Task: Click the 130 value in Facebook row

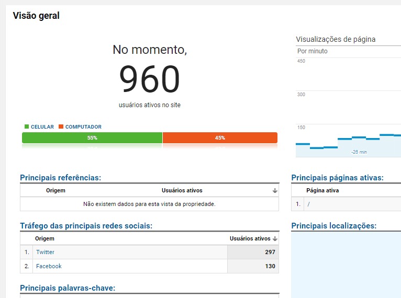Action: pos(270,266)
